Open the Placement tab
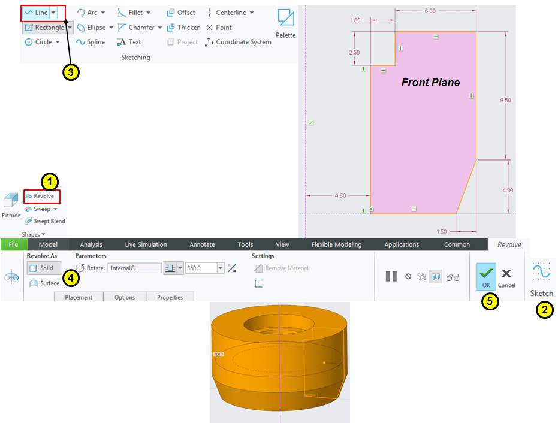558x423 pixels. point(79,297)
